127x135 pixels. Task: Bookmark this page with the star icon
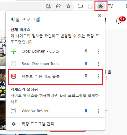(68, 6)
